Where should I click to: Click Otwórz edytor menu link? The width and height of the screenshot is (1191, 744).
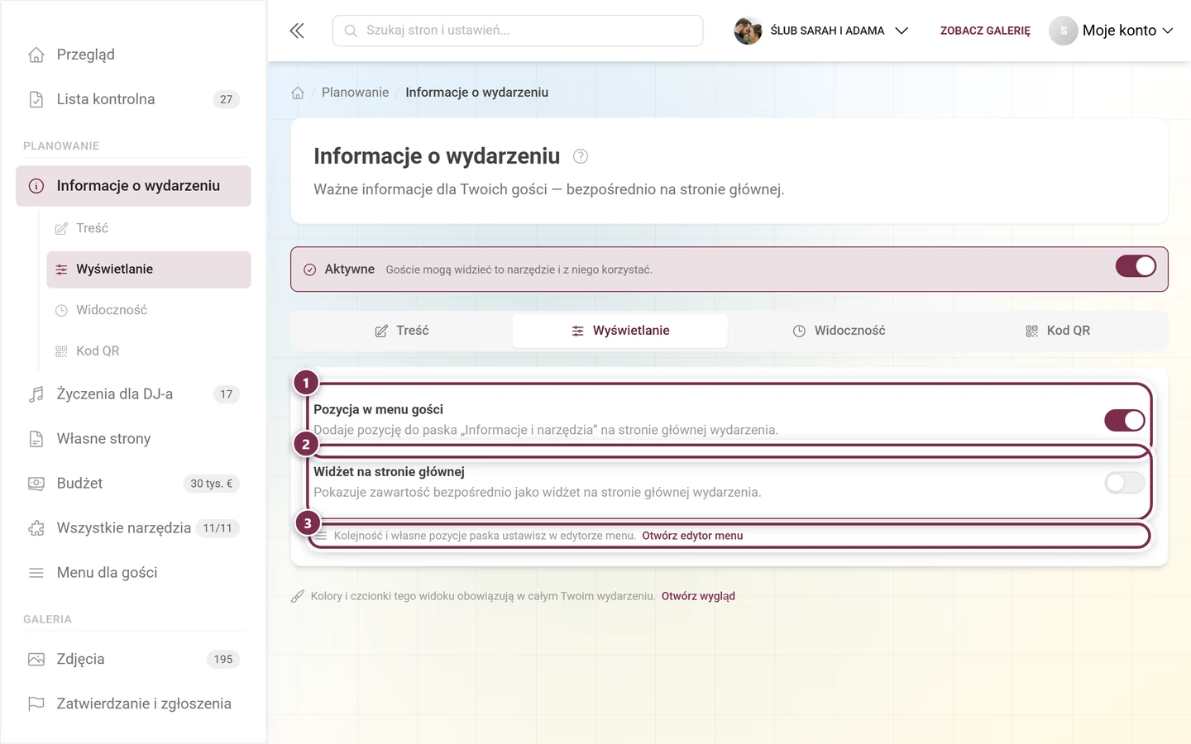click(x=692, y=536)
